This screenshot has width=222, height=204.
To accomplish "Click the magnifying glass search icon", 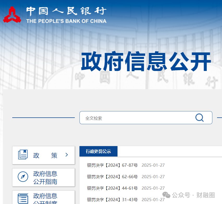I will click(200, 118).
